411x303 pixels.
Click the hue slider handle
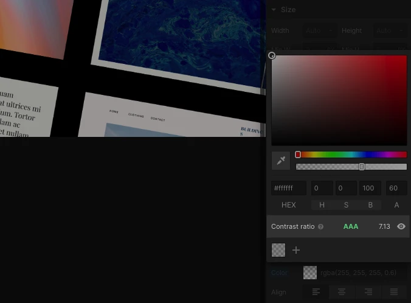coord(298,155)
